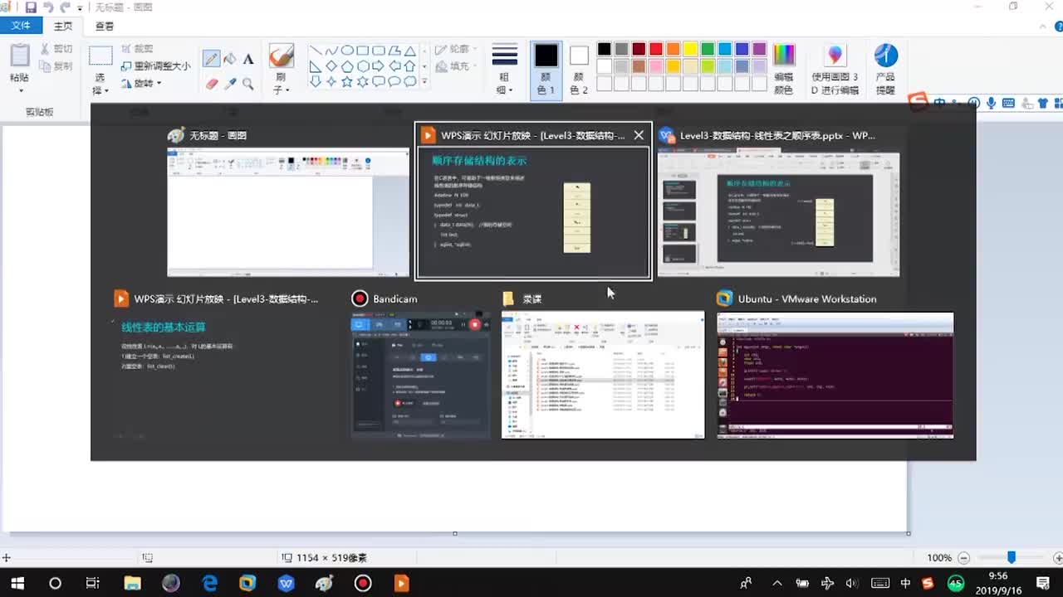Toggle 颜色 1 (Color 1) selection

546,70
